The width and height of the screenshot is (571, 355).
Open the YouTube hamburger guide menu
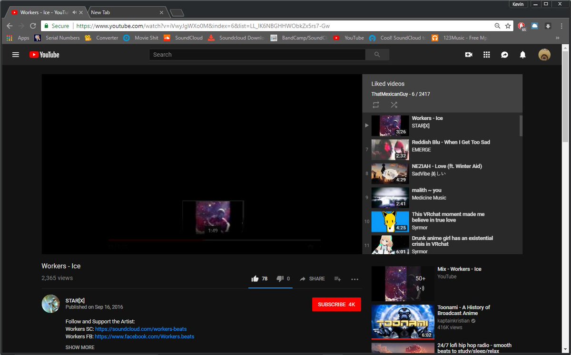(x=16, y=55)
